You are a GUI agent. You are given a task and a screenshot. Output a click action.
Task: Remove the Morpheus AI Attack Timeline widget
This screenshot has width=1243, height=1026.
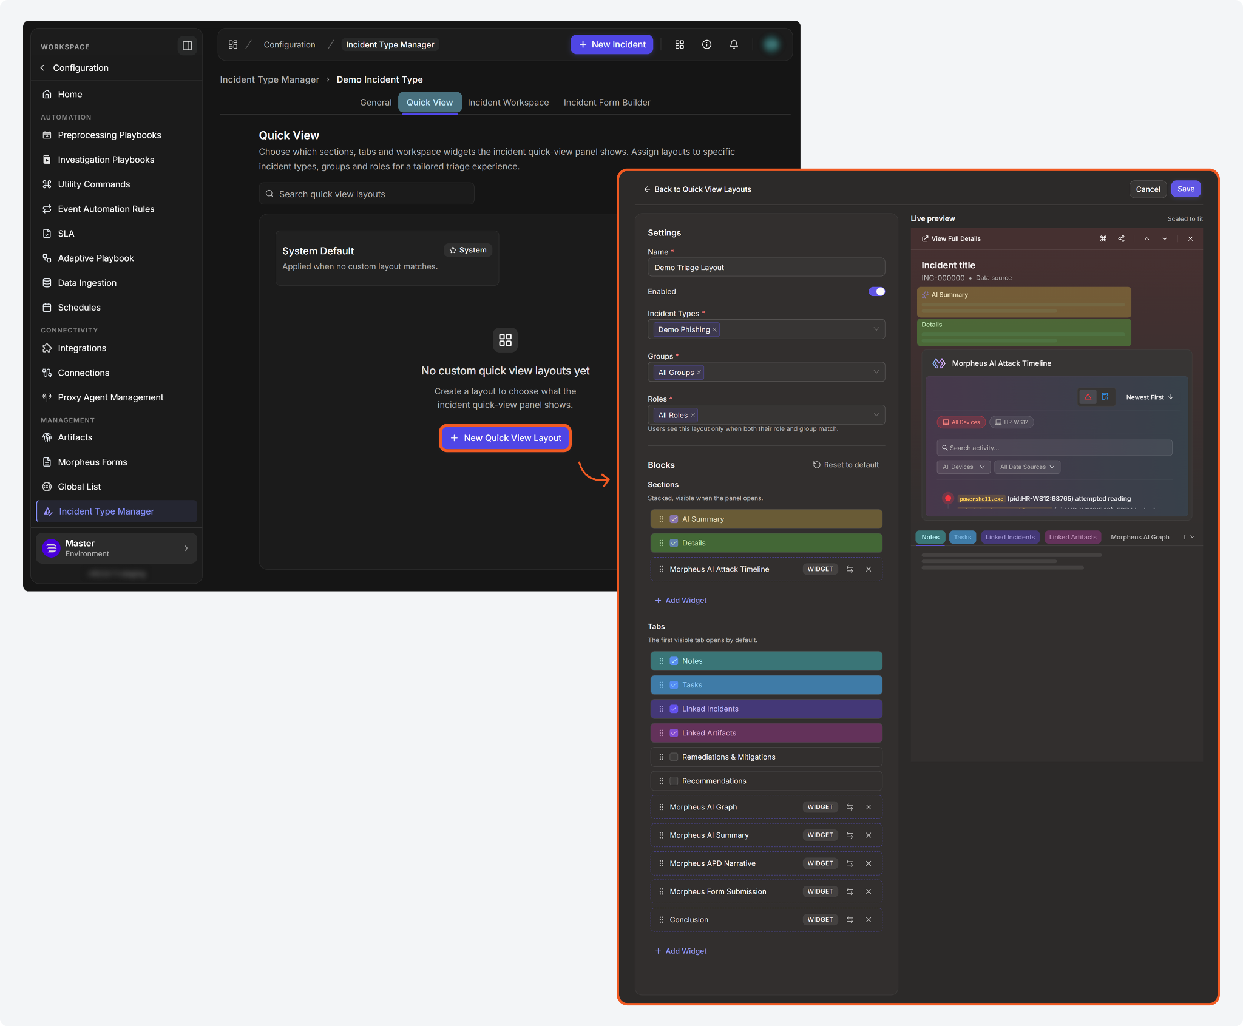[869, 569]
